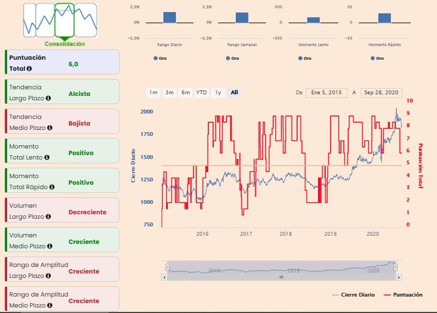Open info for Rango de Amplitud Largo Plazo

pyautogui.click(x=48, y=276)
